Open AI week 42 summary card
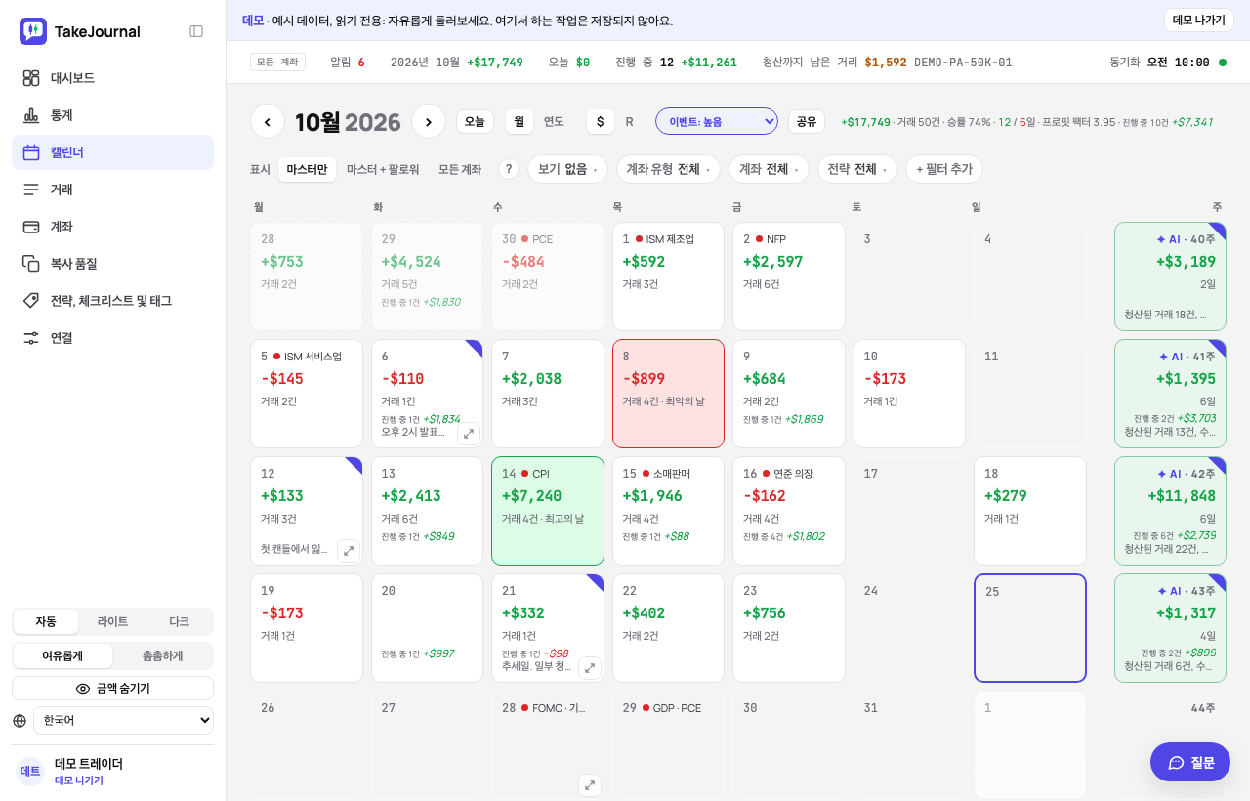1250x801 pixels. point(1170,511)
